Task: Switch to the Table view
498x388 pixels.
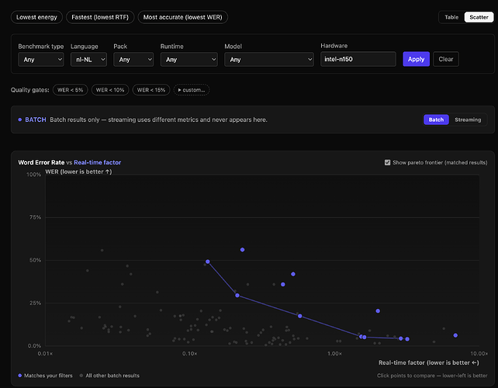Action: pos(451,17)
